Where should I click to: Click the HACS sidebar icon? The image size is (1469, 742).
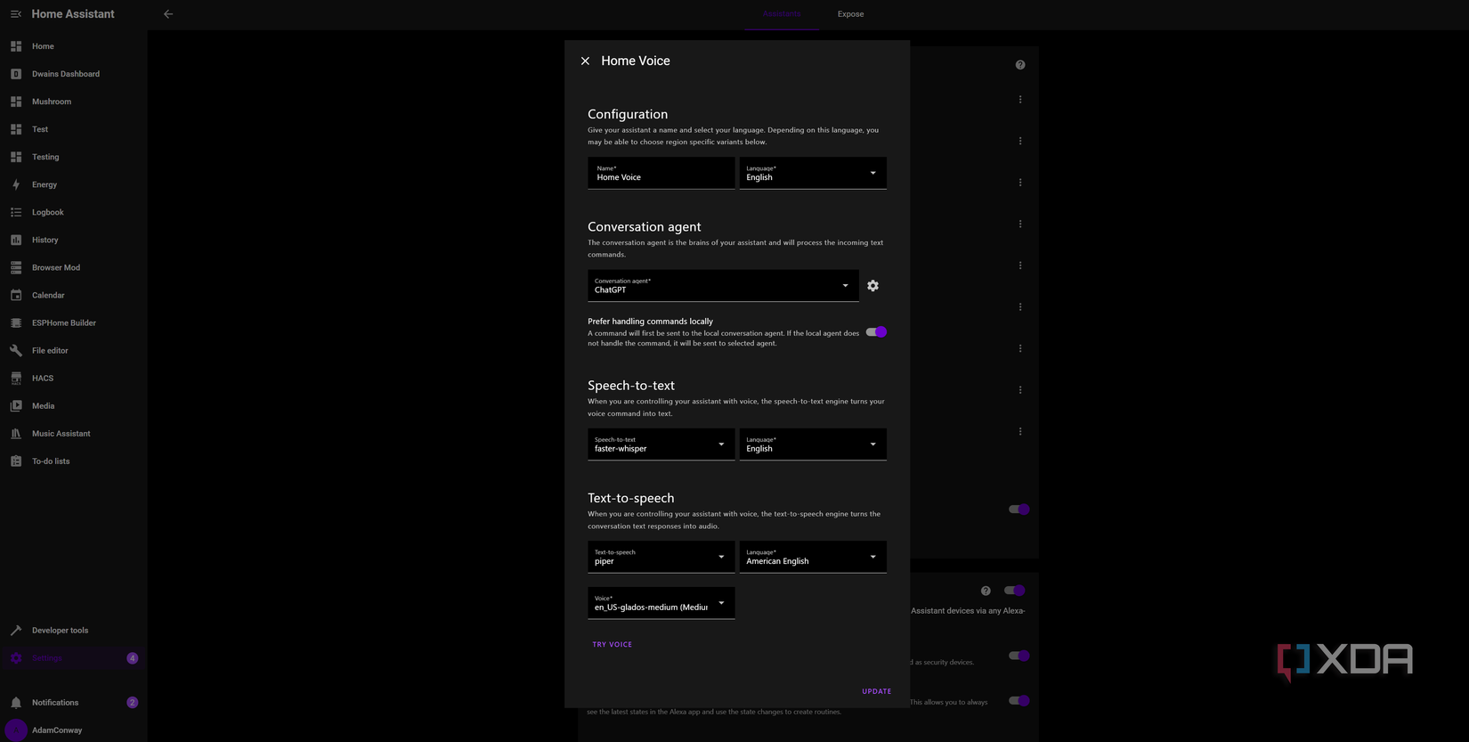(x=16, y=379)
